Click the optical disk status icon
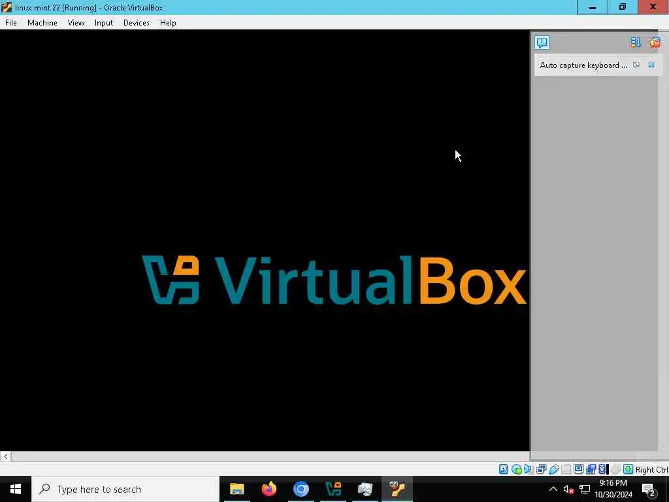Screen dimensions: 669x502 [x=517, y=469]
